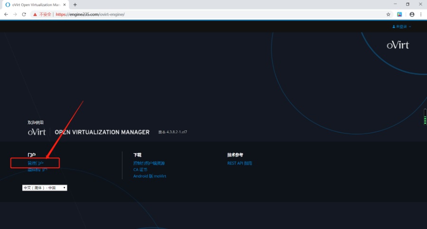Click the red not-secure warning triangle

35,14
